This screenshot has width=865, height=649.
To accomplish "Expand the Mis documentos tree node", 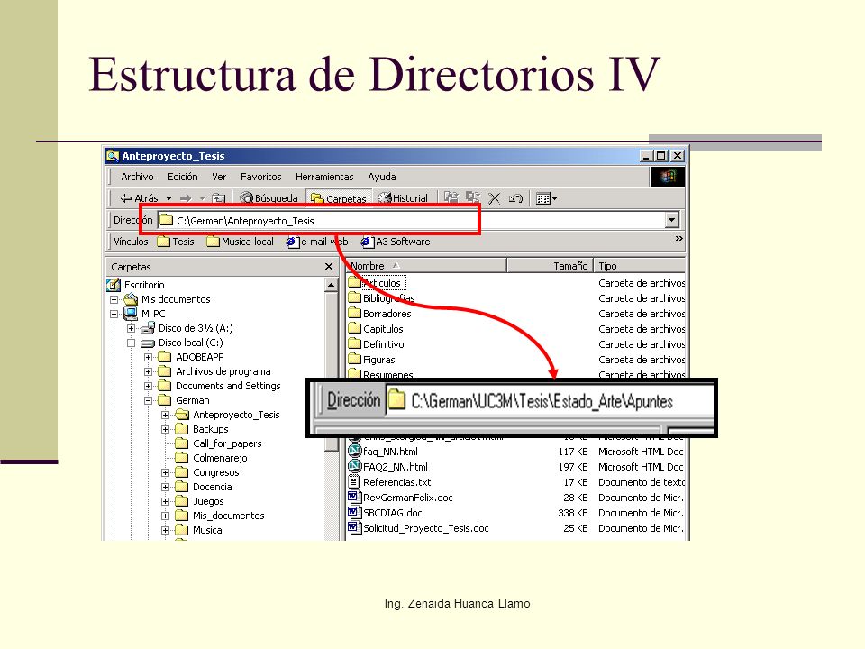I will pos(114,299).
